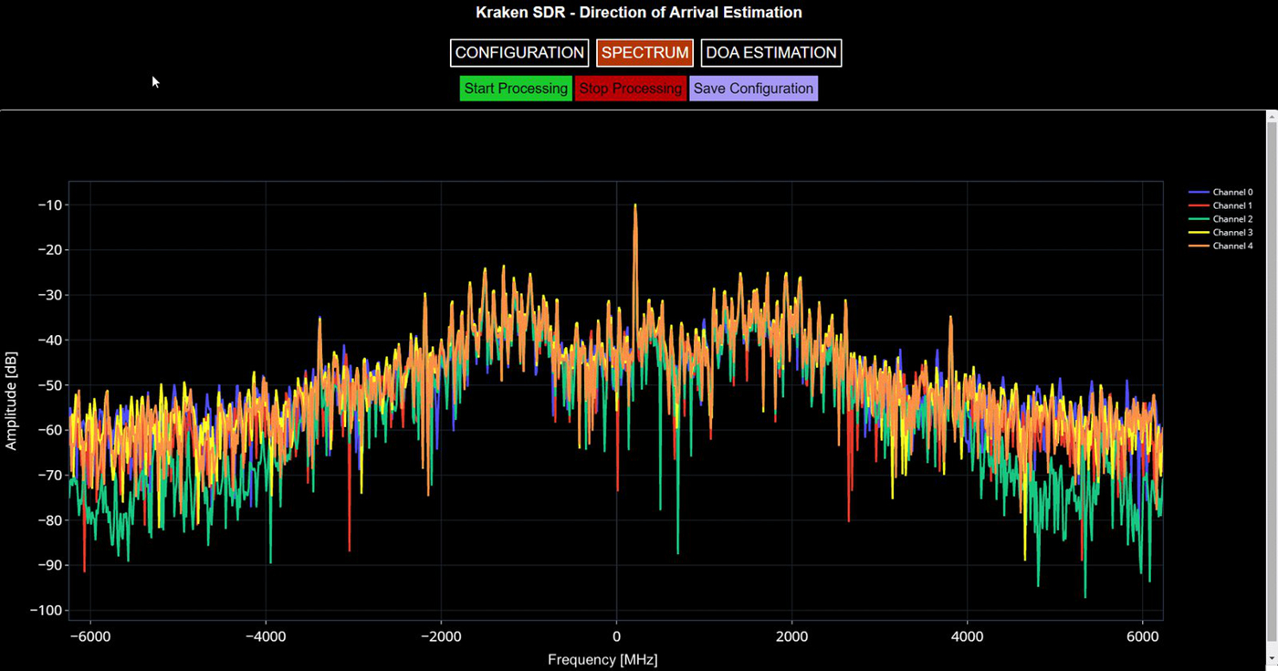Click the Amplitude [dB] axis title
This screenshot has width=1278, height=671.
click(x=12, y=402)
